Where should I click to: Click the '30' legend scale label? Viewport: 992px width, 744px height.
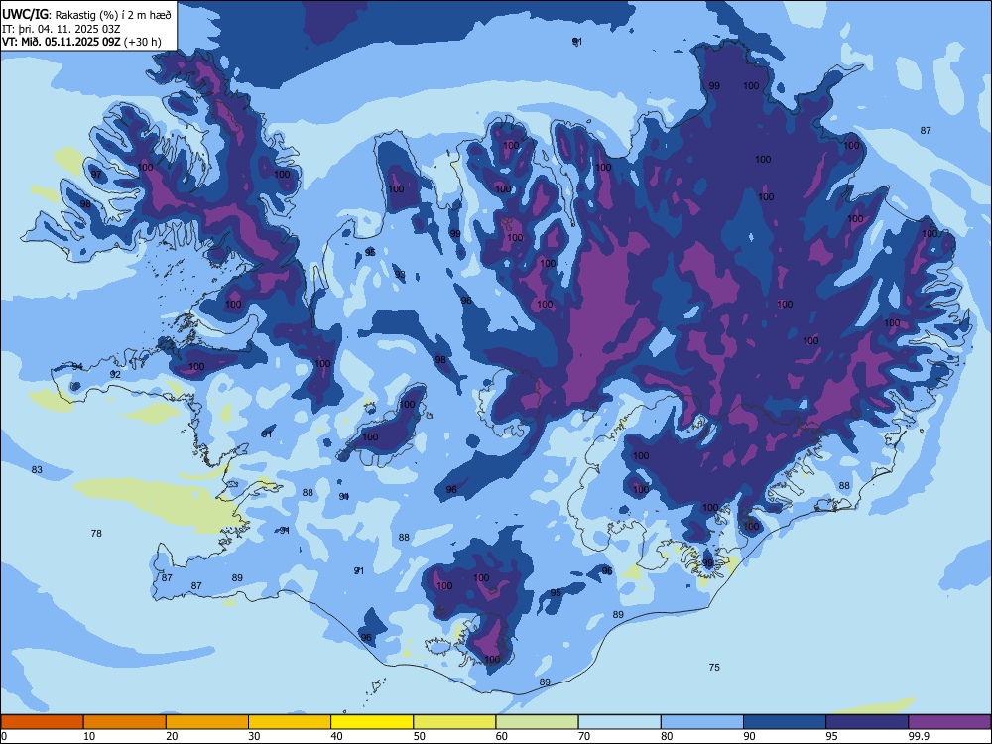point(254,736)
